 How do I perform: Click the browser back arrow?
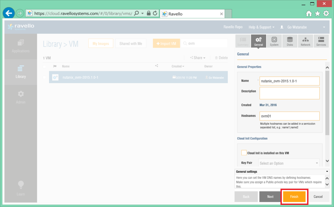pos(9,13)
